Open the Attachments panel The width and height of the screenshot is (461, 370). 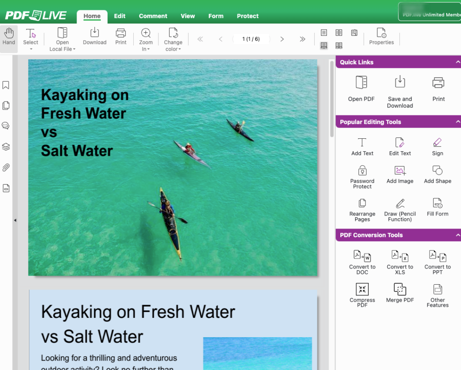6,167
